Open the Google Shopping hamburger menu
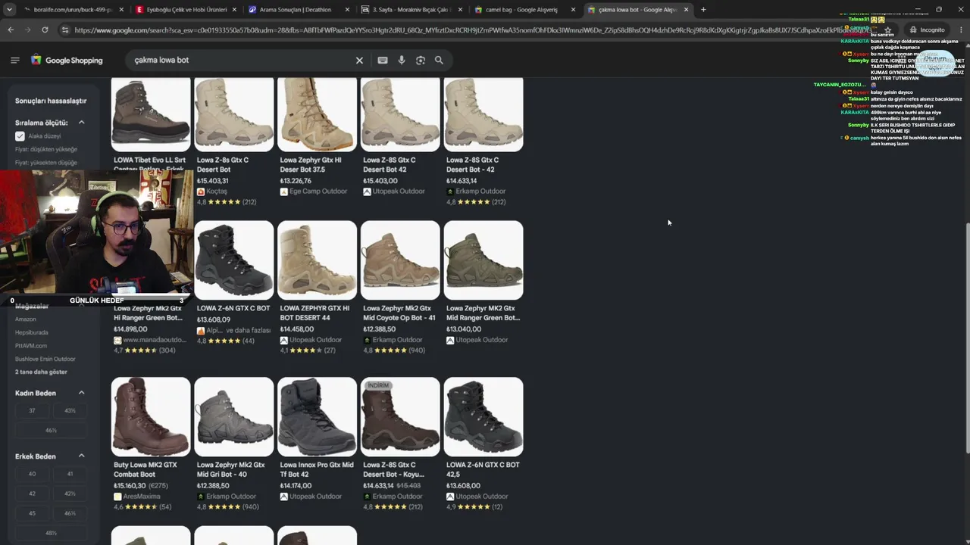 point(14,60)
